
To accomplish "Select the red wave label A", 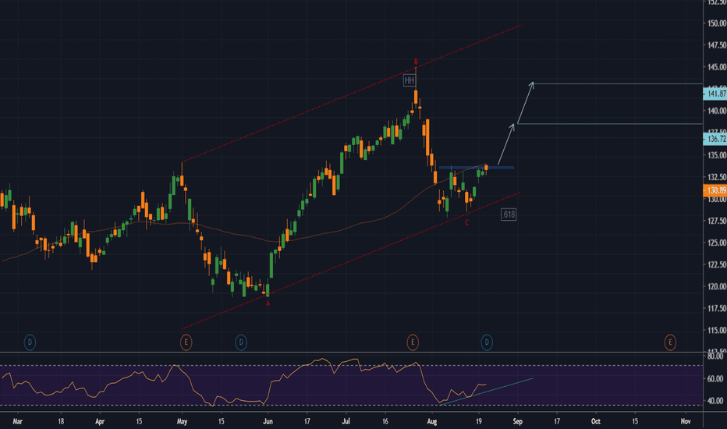I will click(268, 303).
